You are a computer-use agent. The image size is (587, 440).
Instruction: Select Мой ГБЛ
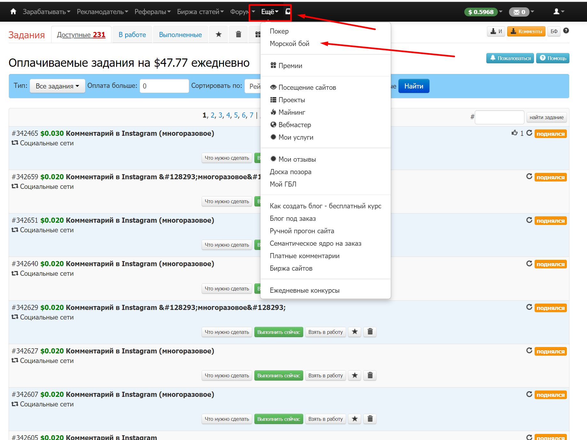(x=283, y=184)
